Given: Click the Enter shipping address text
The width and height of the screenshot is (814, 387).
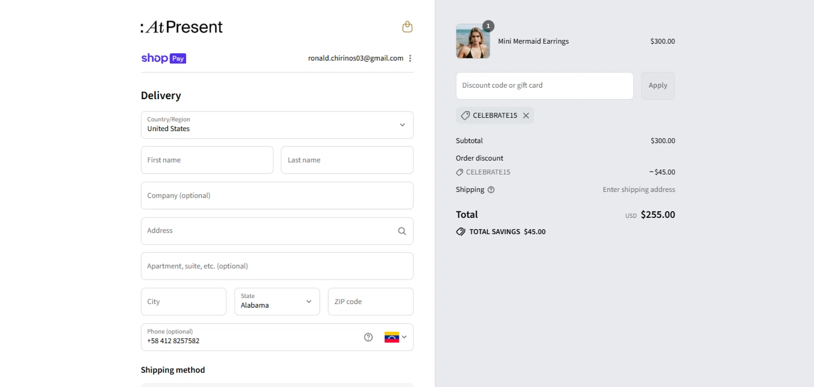Looking at the screenshot, I should pyautogui.click(x=639, y=190).
